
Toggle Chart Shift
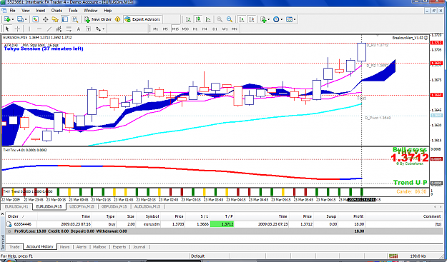pyautogui.click(x=252, y=19)
